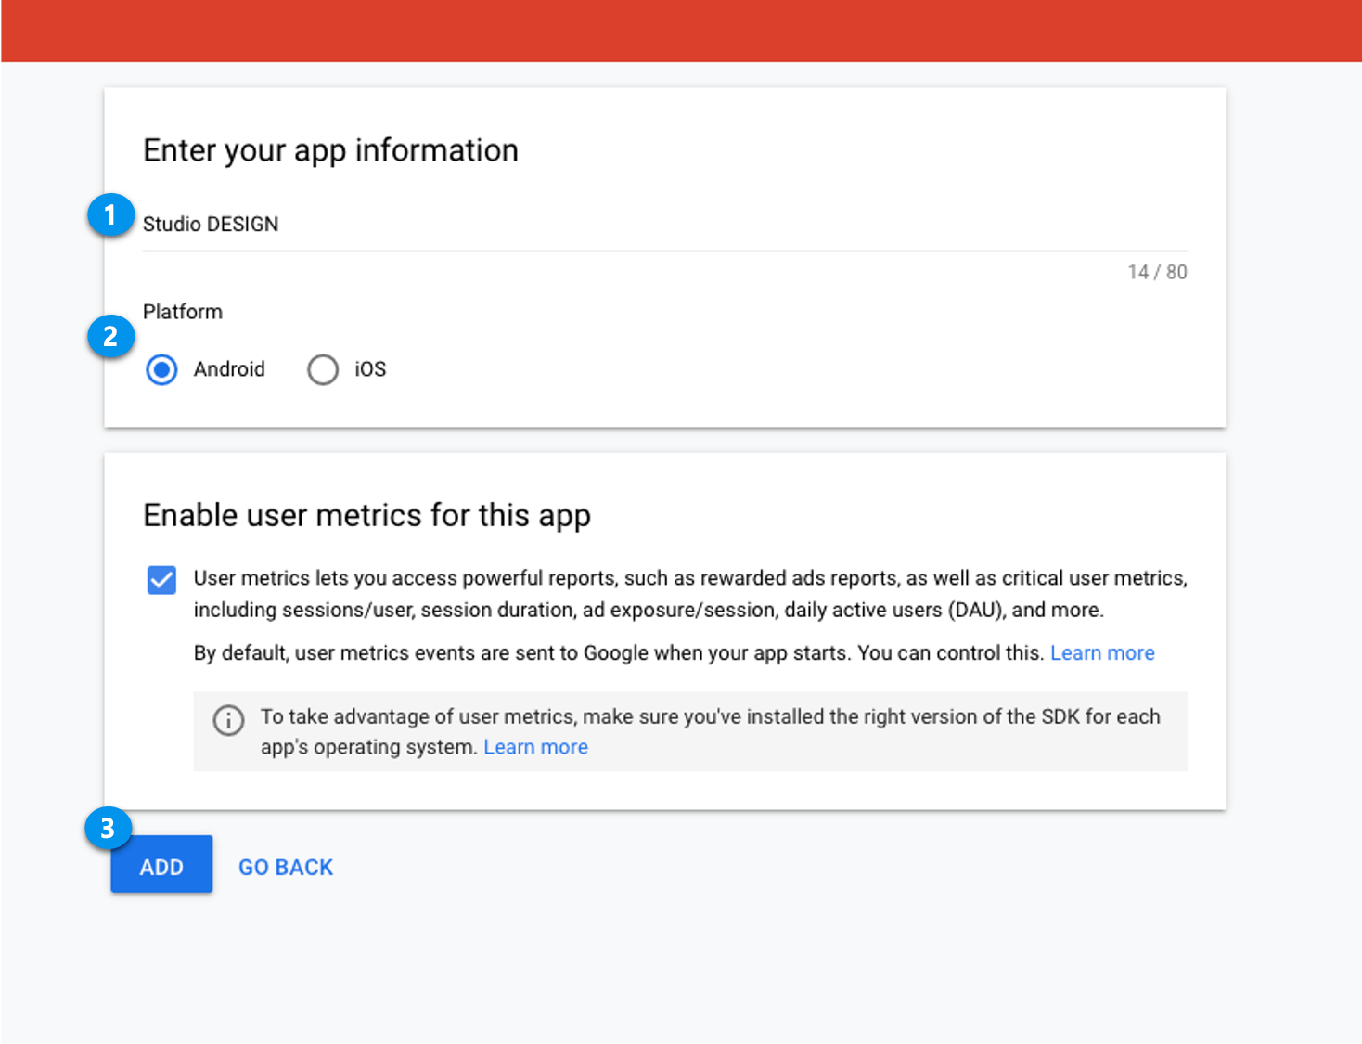Click the Android label text

click(x=229, y=369)
